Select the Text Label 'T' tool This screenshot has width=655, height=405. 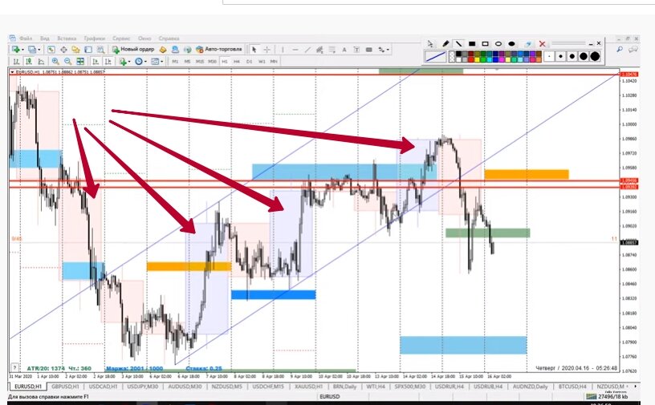click(356, 49)
